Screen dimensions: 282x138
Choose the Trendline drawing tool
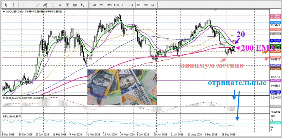[38, 5]
